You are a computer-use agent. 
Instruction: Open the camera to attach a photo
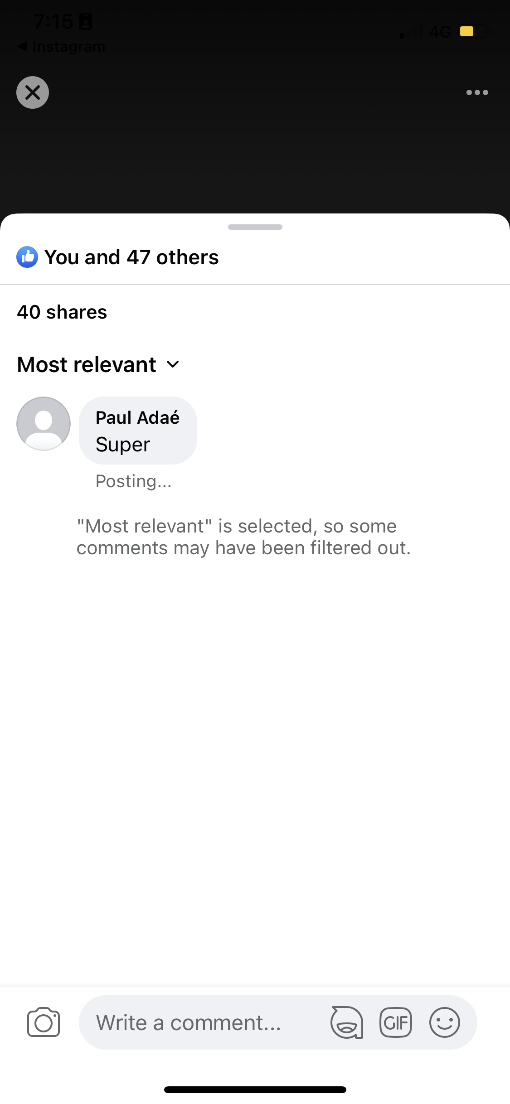(44, 1022)
